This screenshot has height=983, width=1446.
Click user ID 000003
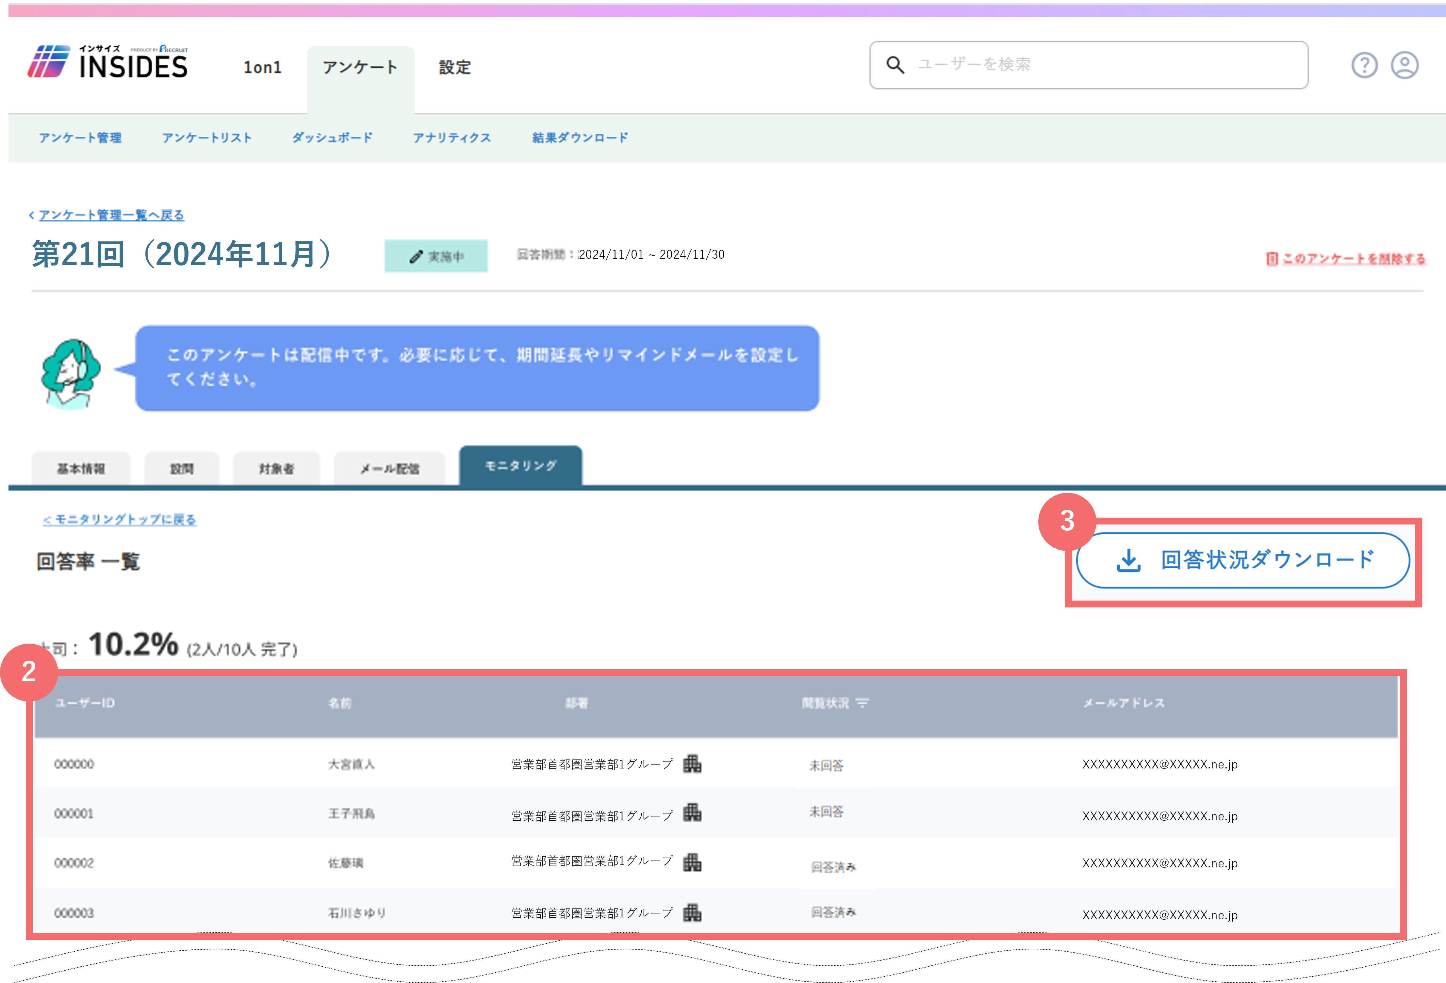[74, 913]
